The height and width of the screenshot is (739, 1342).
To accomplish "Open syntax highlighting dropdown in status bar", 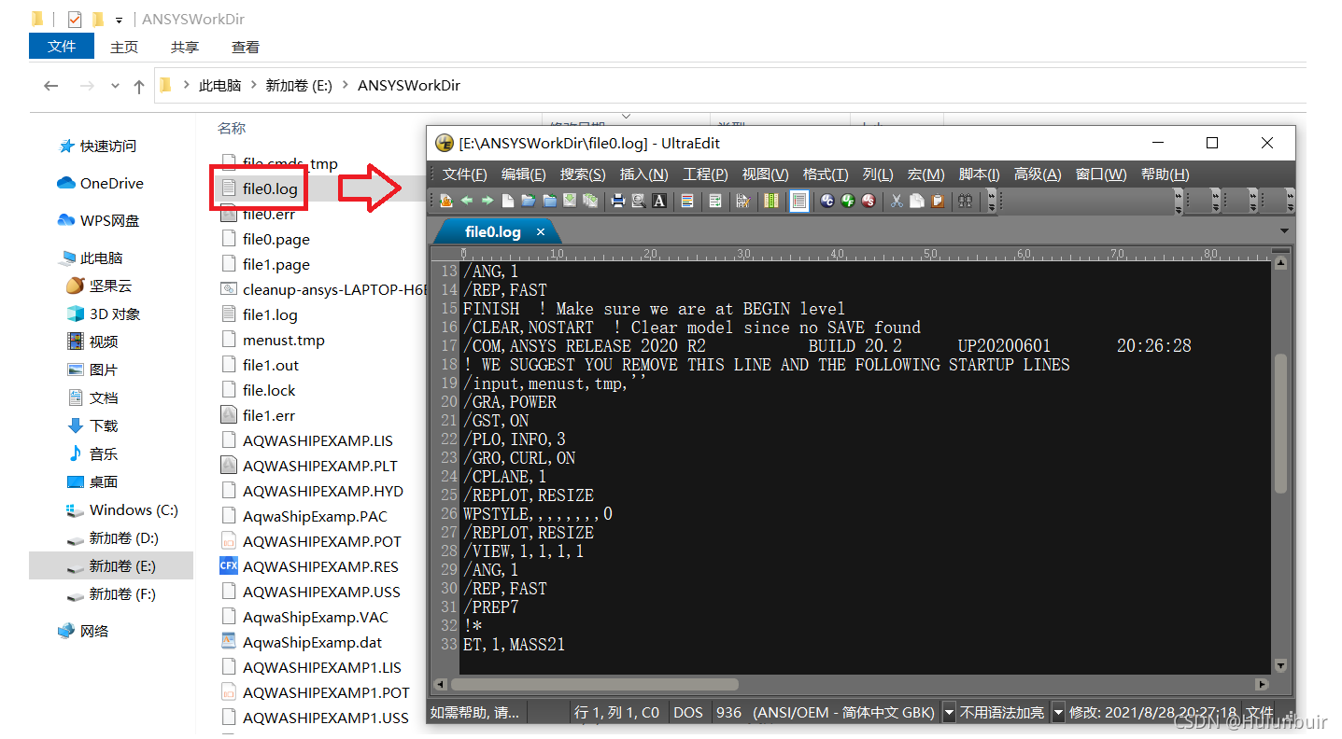I will 1058,713.
